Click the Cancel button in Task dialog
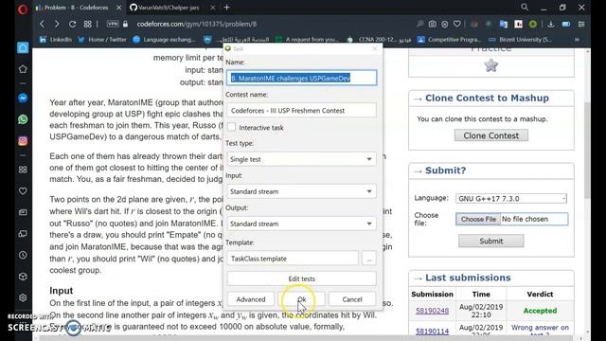 [352, 299]
